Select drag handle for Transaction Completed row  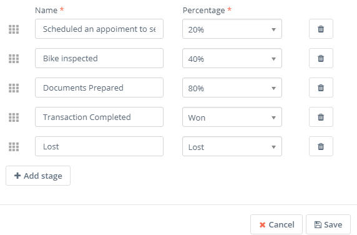(x=14, y=117)
